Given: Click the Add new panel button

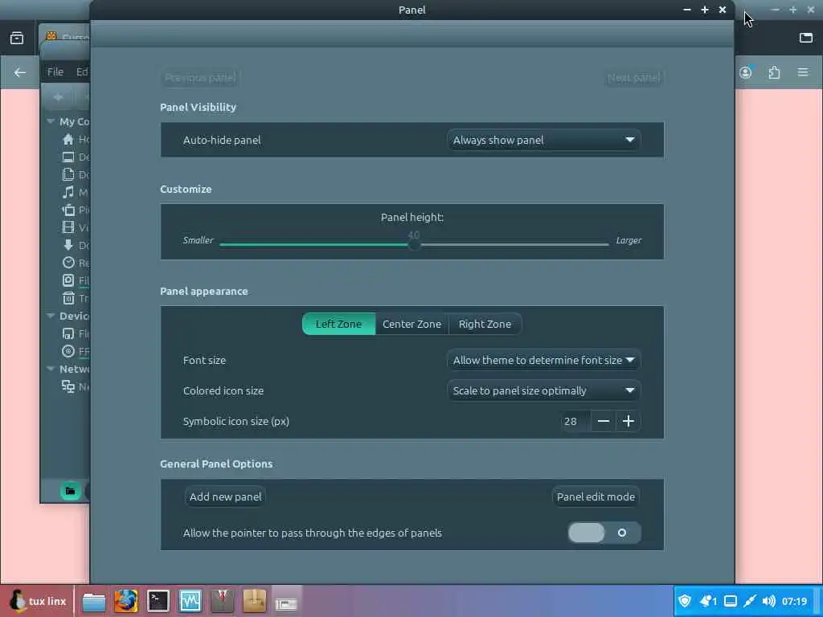Looking at the screenshot, I should tap(225, 496).
